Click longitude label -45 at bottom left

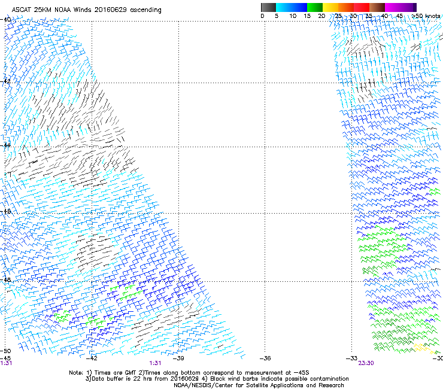5,358
